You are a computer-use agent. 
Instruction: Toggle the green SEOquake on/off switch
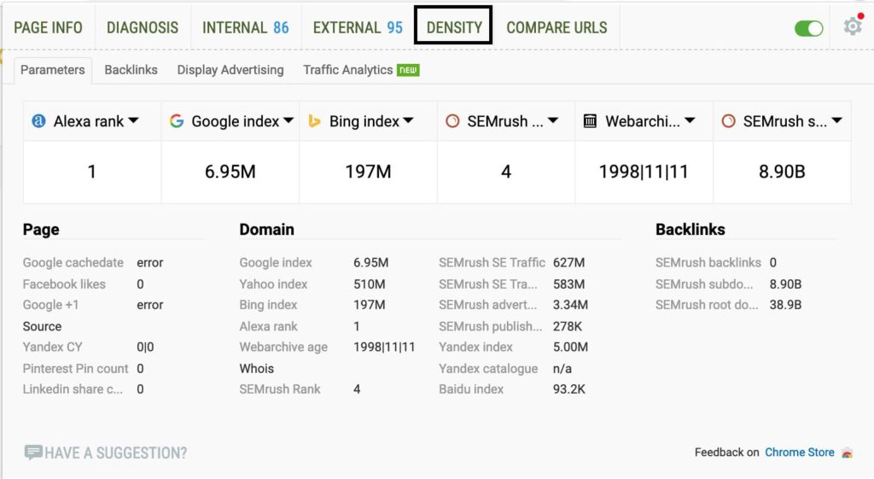click(809, 28)
